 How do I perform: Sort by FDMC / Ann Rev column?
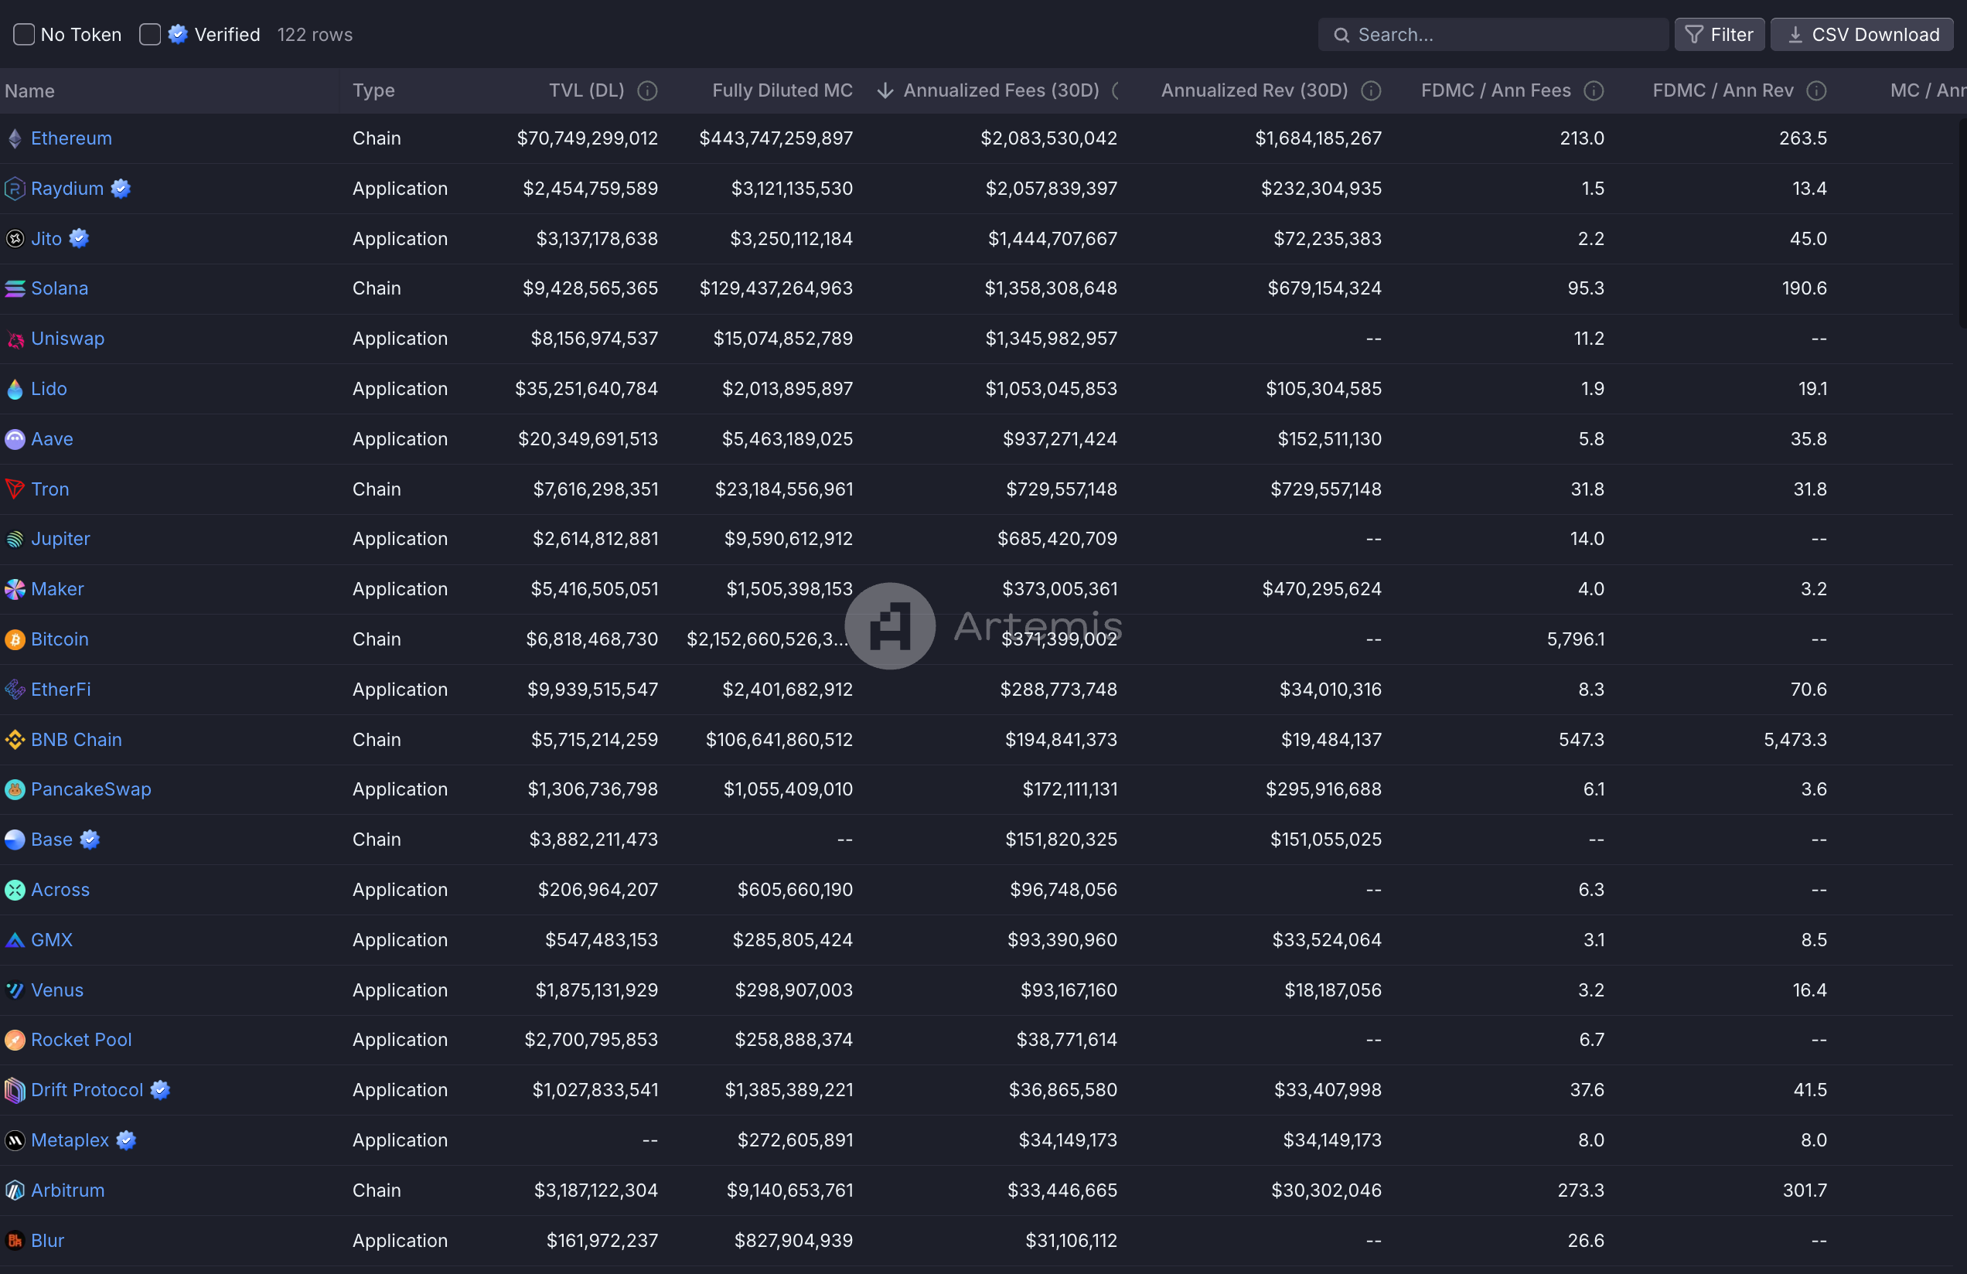[1723, 91]
